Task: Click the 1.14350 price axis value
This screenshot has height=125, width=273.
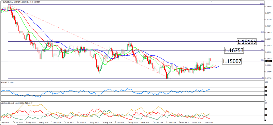Action: click(x=268, y=65)
